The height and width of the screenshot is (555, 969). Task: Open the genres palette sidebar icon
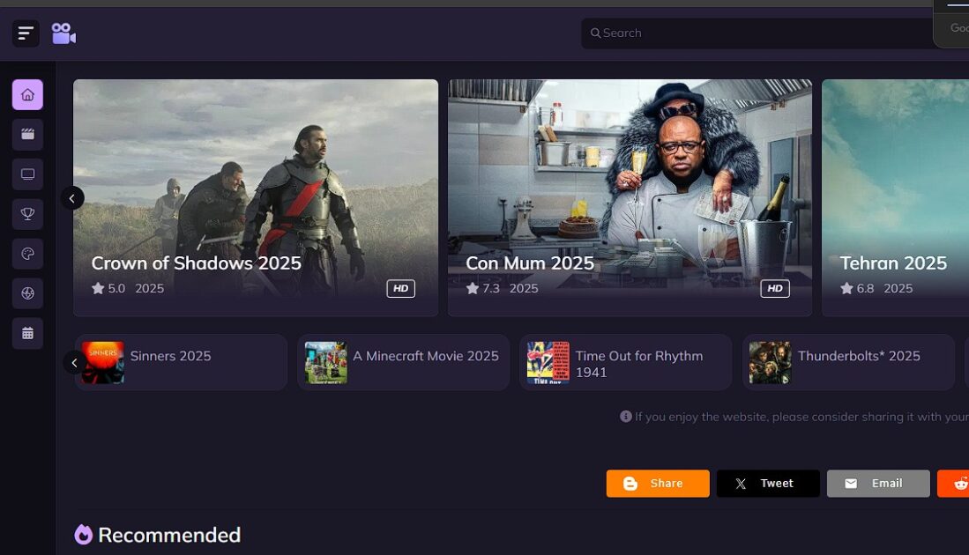point(28,254)
